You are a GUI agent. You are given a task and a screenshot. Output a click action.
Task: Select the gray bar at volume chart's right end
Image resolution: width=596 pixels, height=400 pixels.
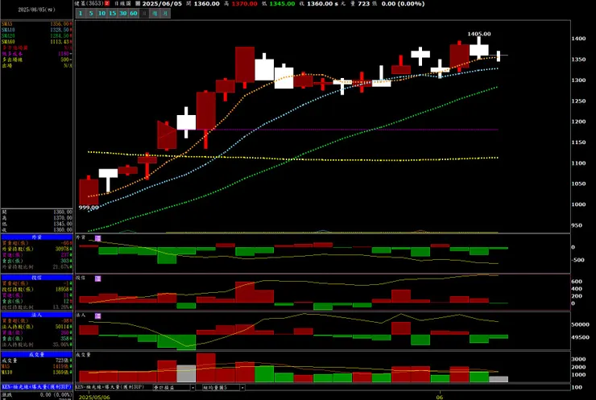pyautogui.click(x=499, y=379)
